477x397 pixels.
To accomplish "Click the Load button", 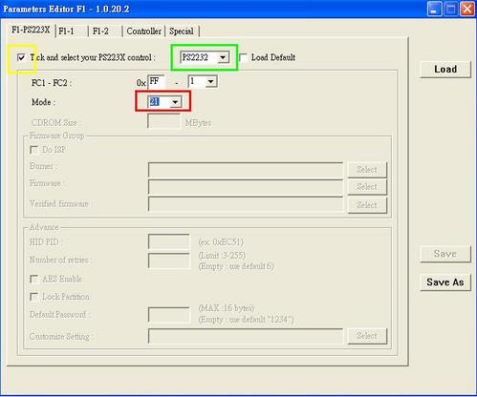I will (x=445, y=69).
